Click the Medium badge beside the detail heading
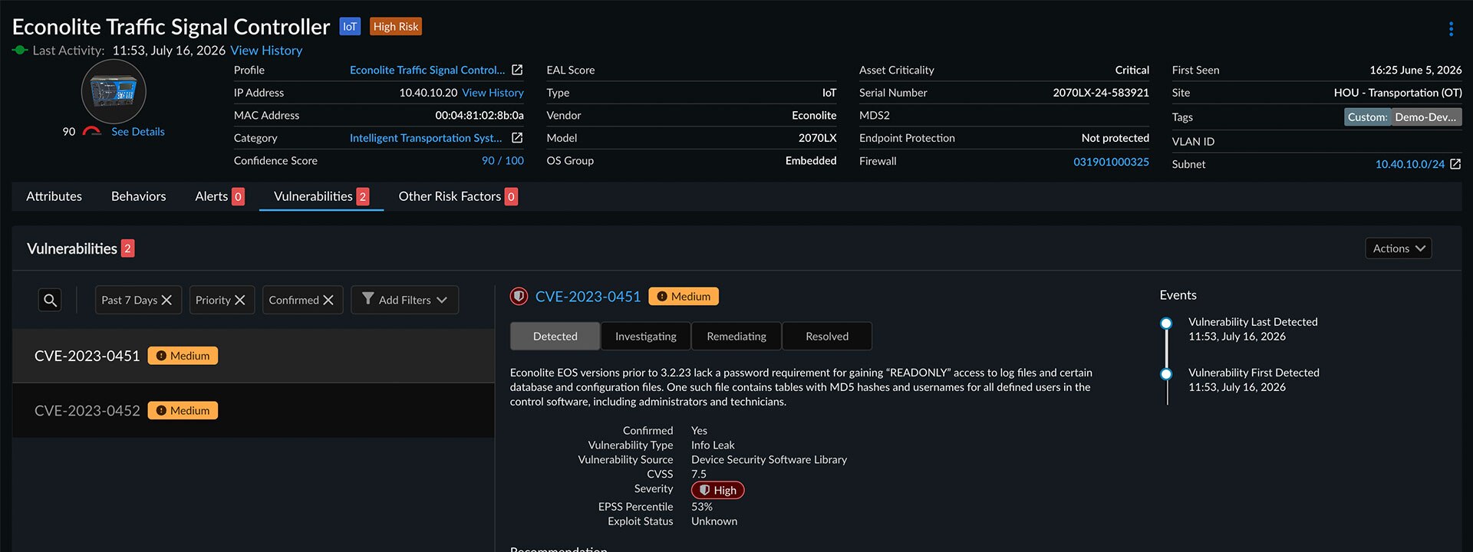Viewport: 1473px width, 552px height. 684,297
